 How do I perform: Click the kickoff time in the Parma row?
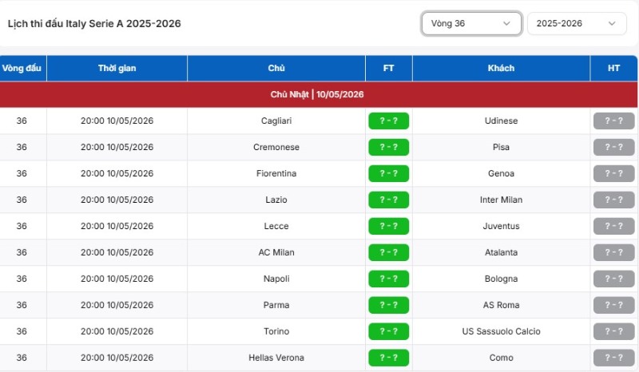pos(117,305)
